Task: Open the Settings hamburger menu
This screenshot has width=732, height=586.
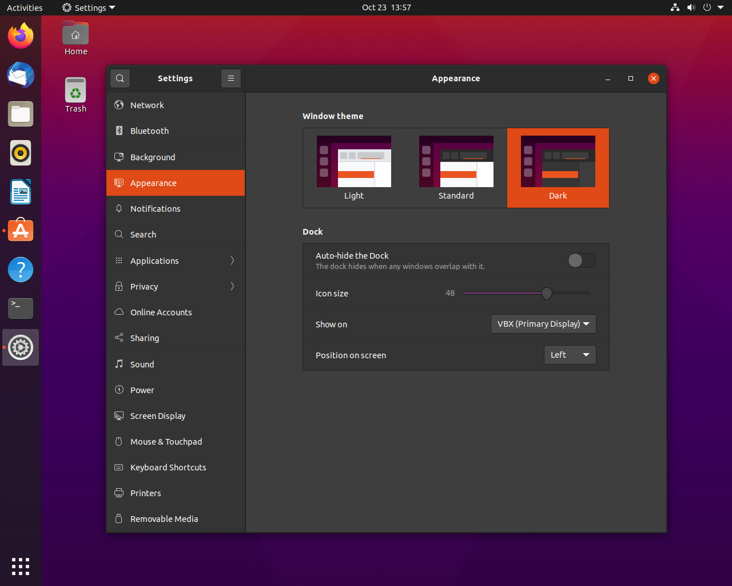Action: coord(231,78)
